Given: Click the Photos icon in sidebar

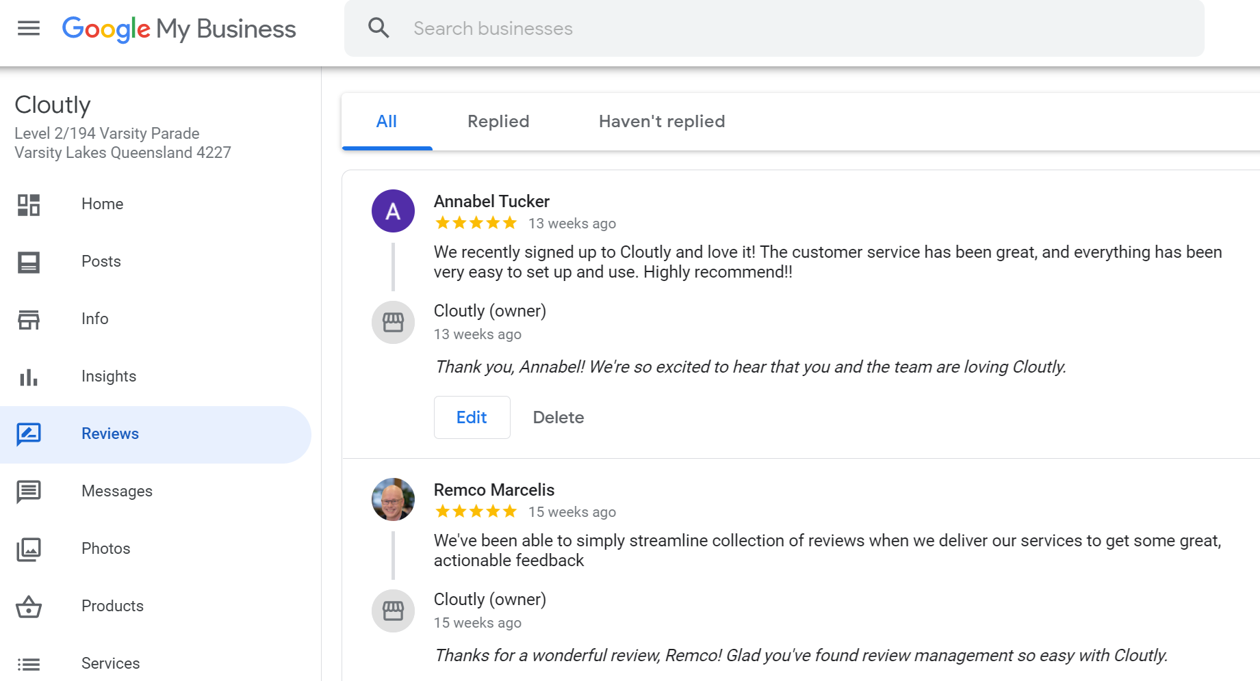Looking at the screenshot, I should [29, 549].
